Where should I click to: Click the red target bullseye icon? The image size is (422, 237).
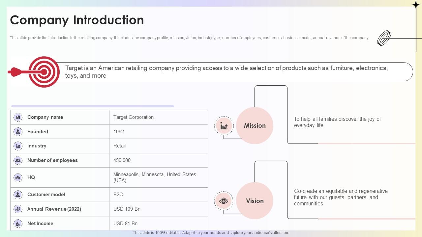tap(44, 72)
